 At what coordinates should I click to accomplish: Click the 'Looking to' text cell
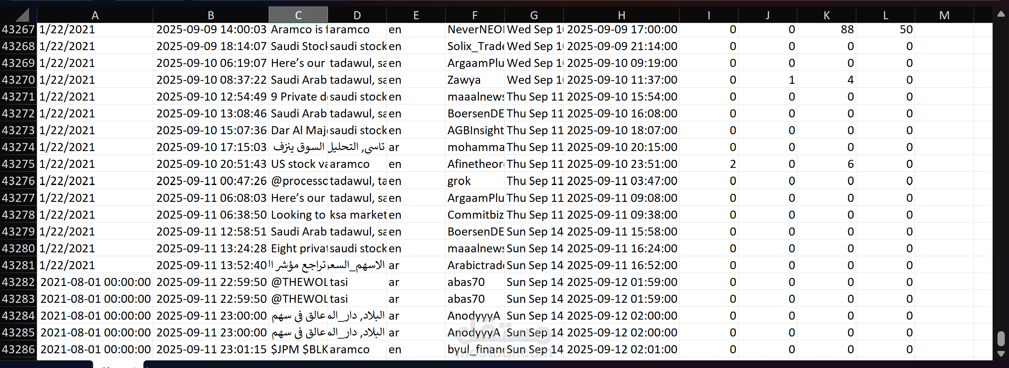click(298, 215)
